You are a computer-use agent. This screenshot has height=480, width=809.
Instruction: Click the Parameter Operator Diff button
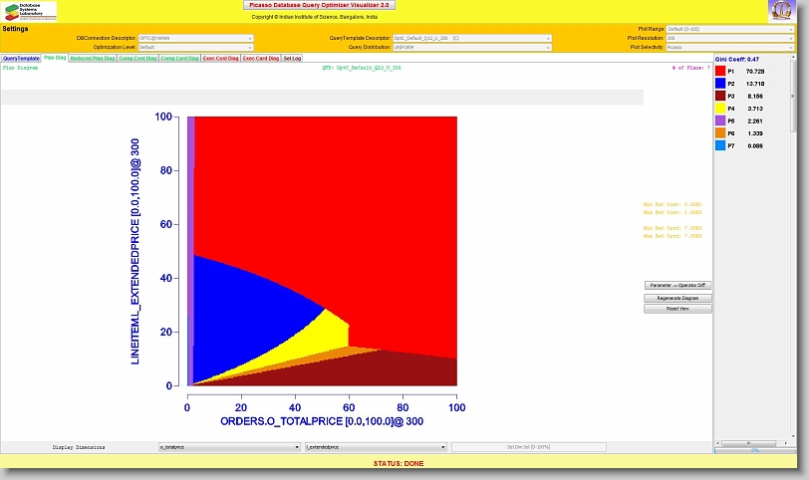pyautogui.click(x=677, y=286)
